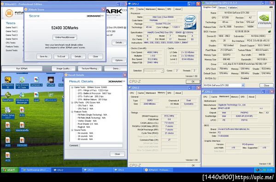276x182 pixels.
Task: Switch to Memory tab in top CPU-Z window
Action: 161,9
